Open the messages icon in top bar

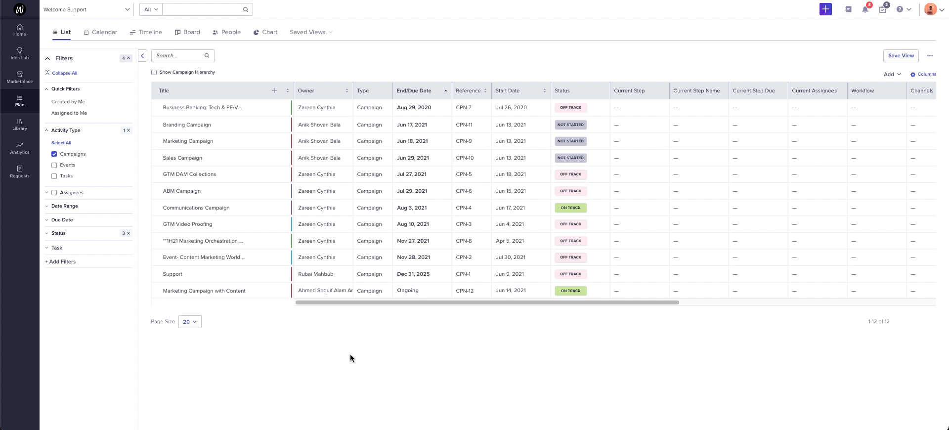pyautogui.click(x=849, y=9)
